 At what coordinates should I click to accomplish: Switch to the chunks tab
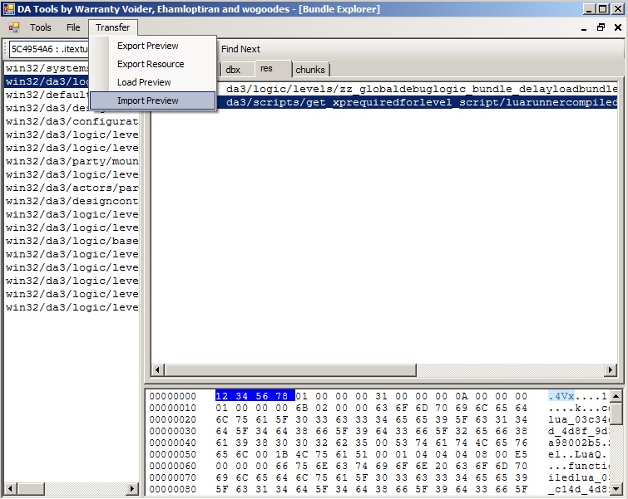pos(310,70)
